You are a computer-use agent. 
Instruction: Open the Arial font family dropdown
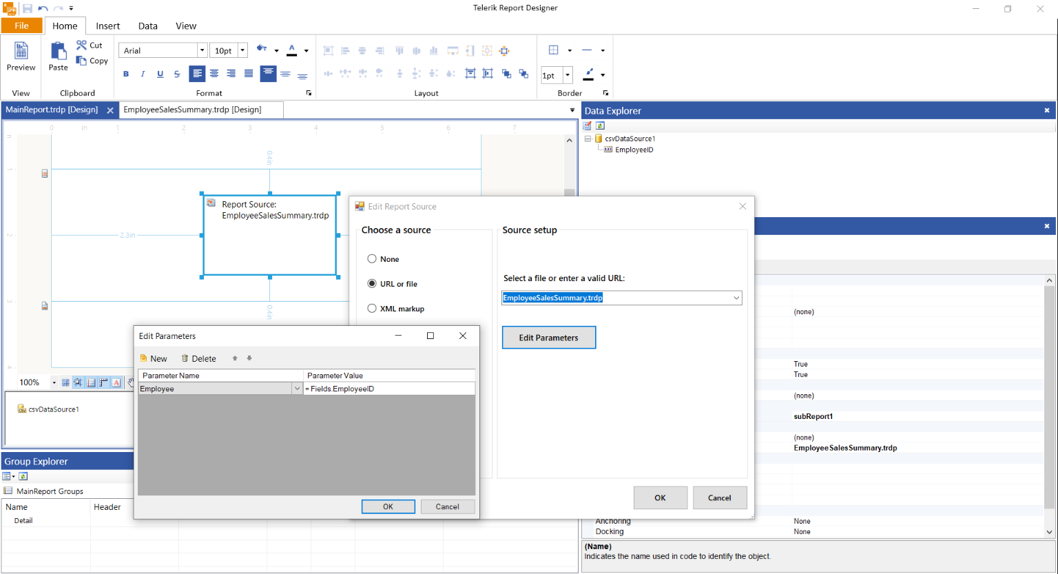[x=202, y=50]
